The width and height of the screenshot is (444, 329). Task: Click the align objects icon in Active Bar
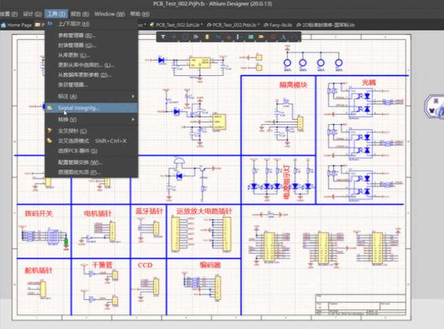coord(196,37)
